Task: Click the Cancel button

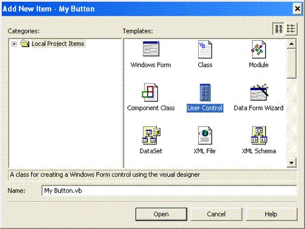Action: [217, 214]
